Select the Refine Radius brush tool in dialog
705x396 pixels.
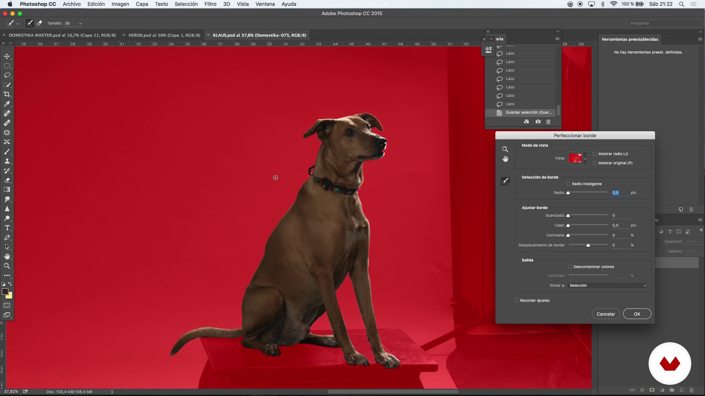click(x=505, y=181)
